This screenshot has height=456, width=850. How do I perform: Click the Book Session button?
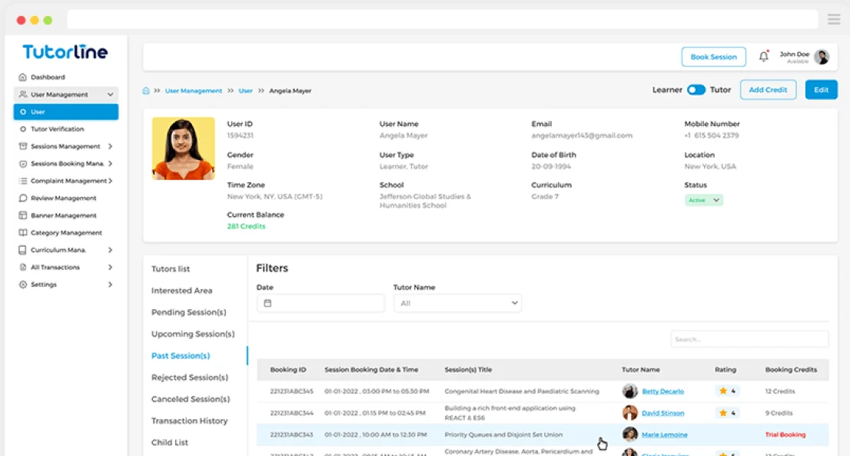pyautogui.click(x=713, y=57)
